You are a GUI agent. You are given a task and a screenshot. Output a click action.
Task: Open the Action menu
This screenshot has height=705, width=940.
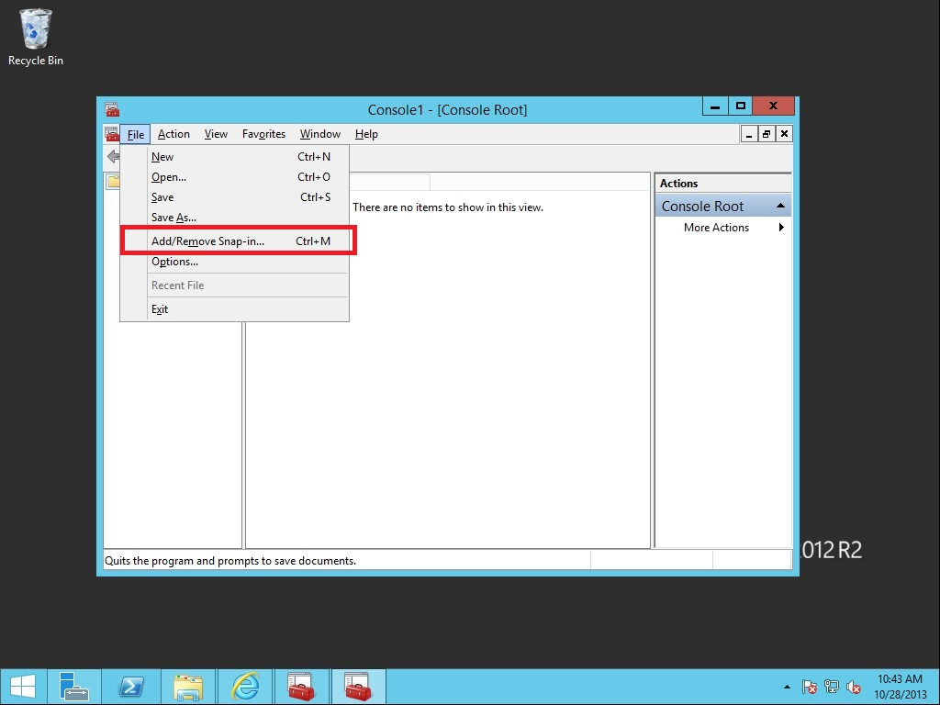173,134
